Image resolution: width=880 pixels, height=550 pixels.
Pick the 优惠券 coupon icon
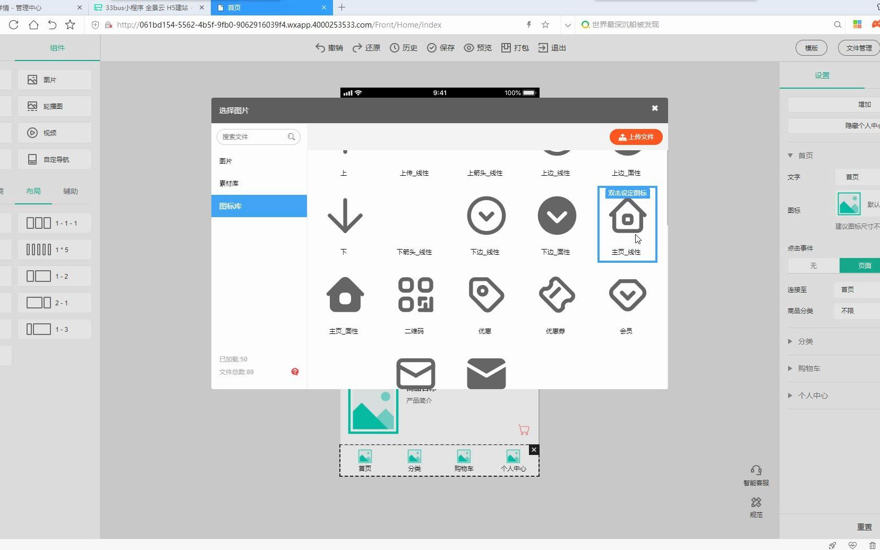pos(557,295)
